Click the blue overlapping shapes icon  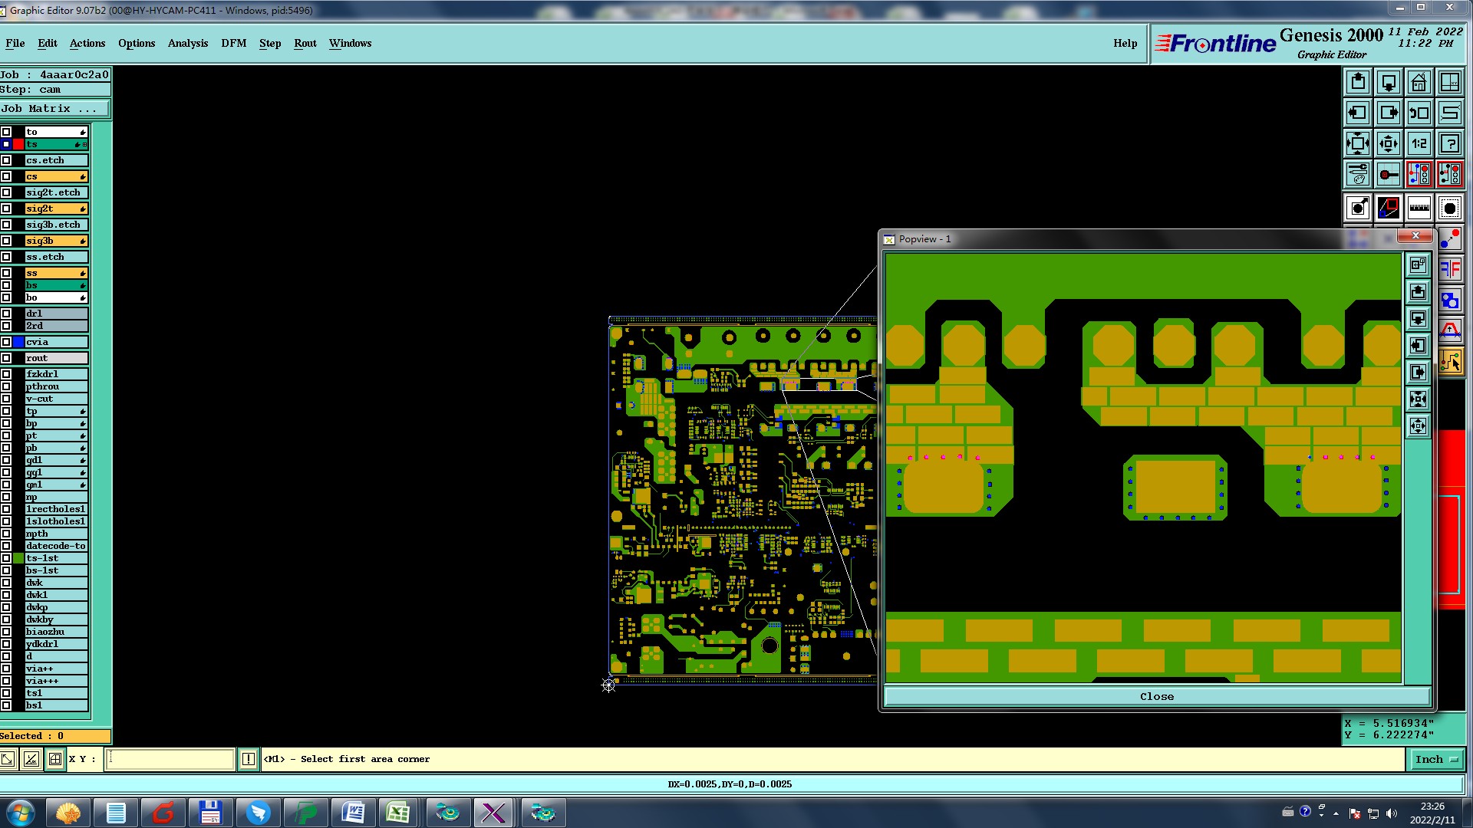(1451, 300)
